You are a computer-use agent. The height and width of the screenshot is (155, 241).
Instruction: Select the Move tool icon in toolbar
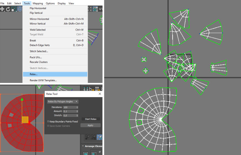[x=3, y=9]
